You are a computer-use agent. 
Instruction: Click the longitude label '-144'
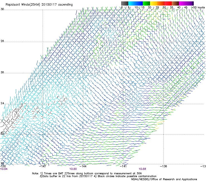coord(83,166)
